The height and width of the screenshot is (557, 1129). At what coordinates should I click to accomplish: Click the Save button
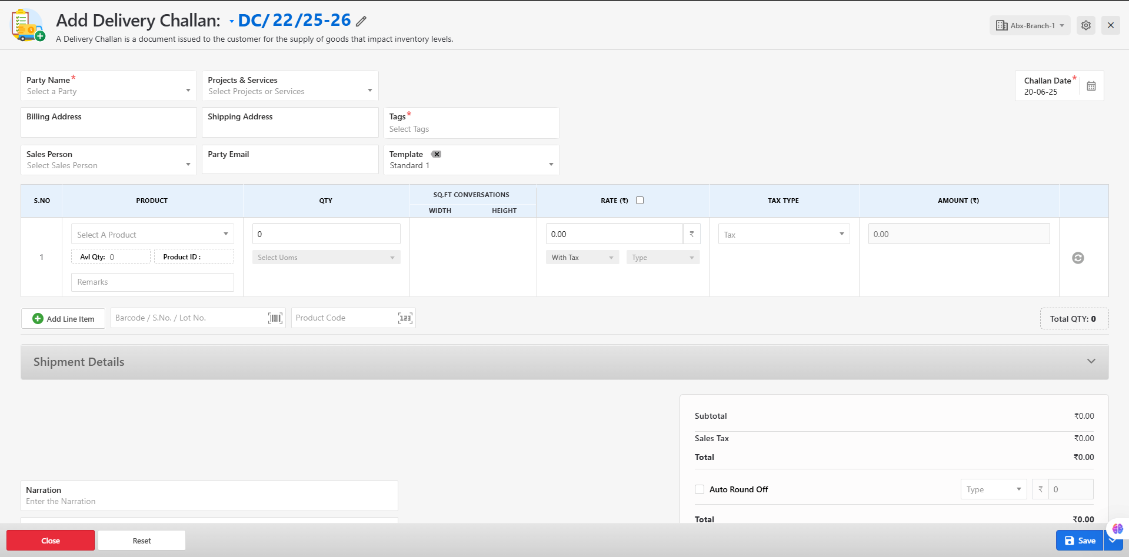(x=1080, y=541)
